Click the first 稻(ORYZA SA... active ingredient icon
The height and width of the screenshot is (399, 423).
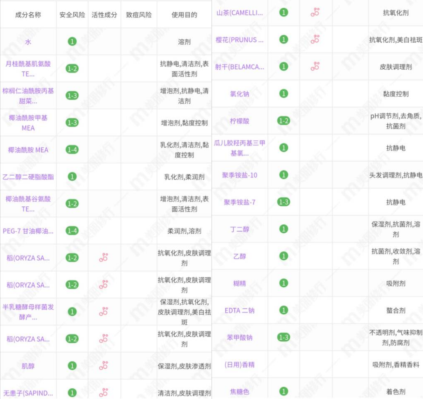pyautogui.click(x=104, y=257)
